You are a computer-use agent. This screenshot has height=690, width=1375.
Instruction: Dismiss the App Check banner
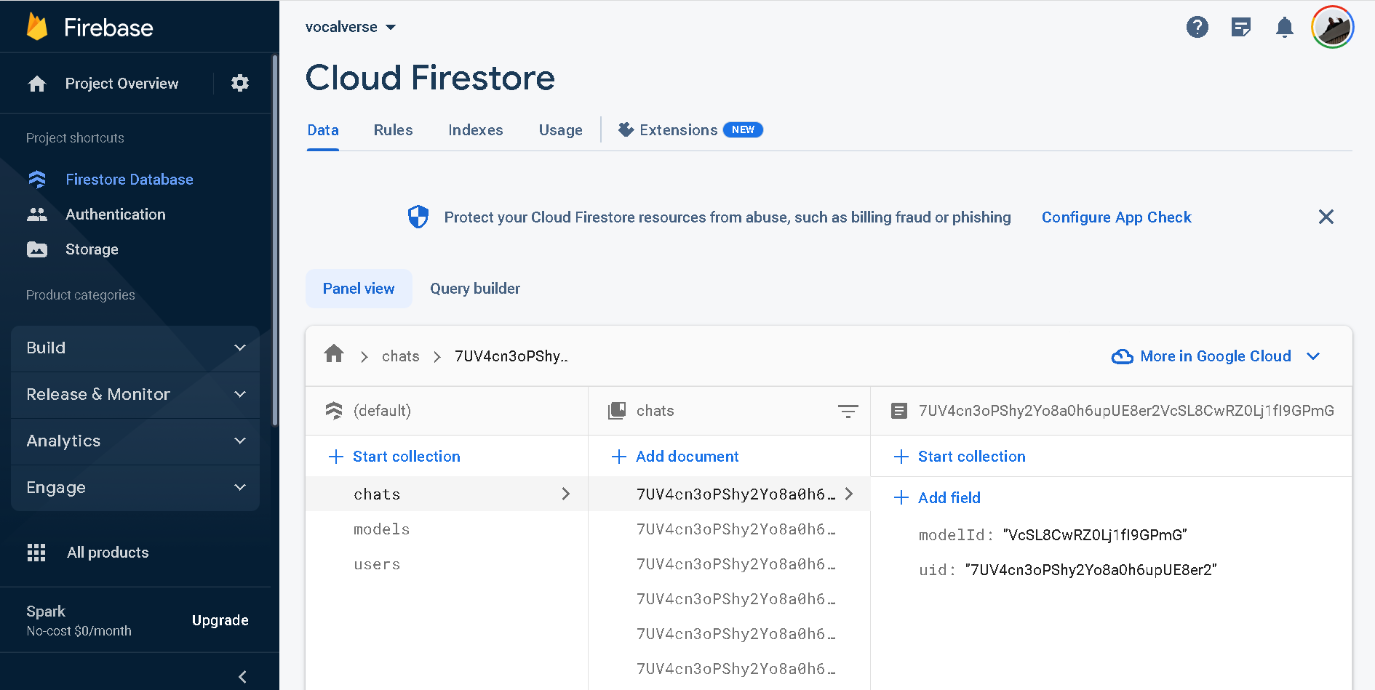(x=1326, y=217)
